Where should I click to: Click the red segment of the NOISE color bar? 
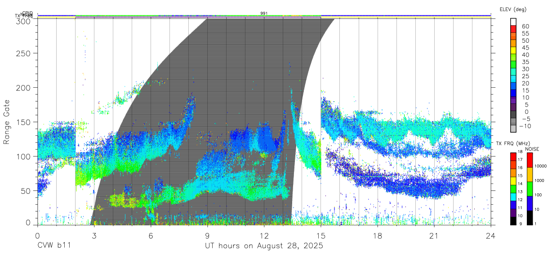529,160
